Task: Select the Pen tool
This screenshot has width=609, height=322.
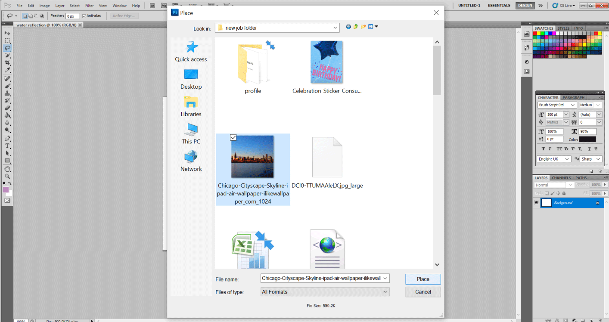Action: pyautogui.click(x=7, y=139)
